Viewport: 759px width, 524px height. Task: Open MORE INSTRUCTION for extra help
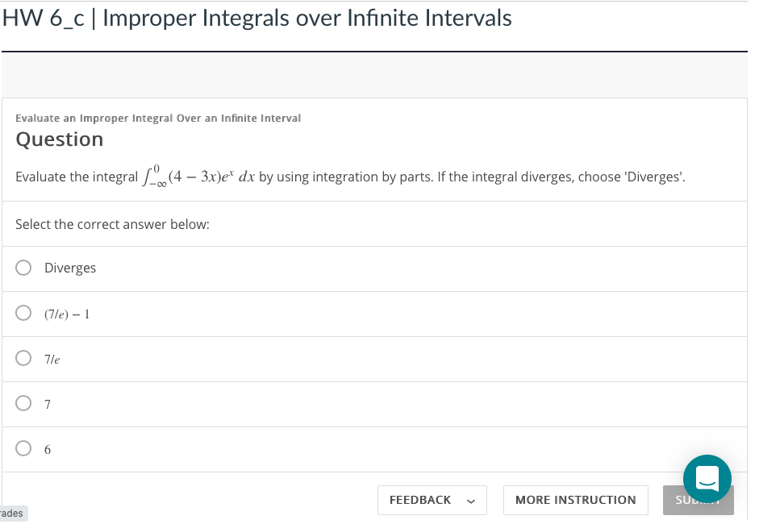click(x=575, y=500)
